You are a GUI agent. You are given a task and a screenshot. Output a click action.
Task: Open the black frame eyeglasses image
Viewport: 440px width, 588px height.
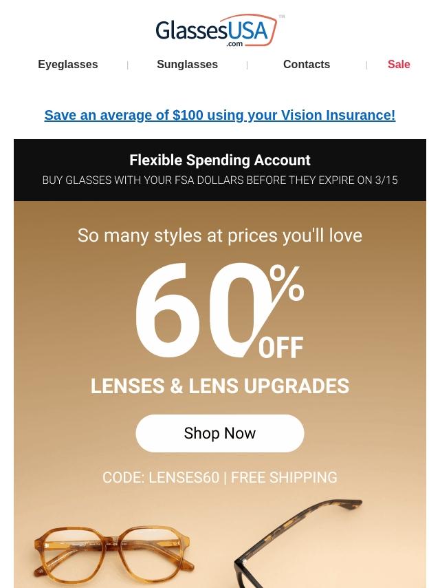pos(298,544)
